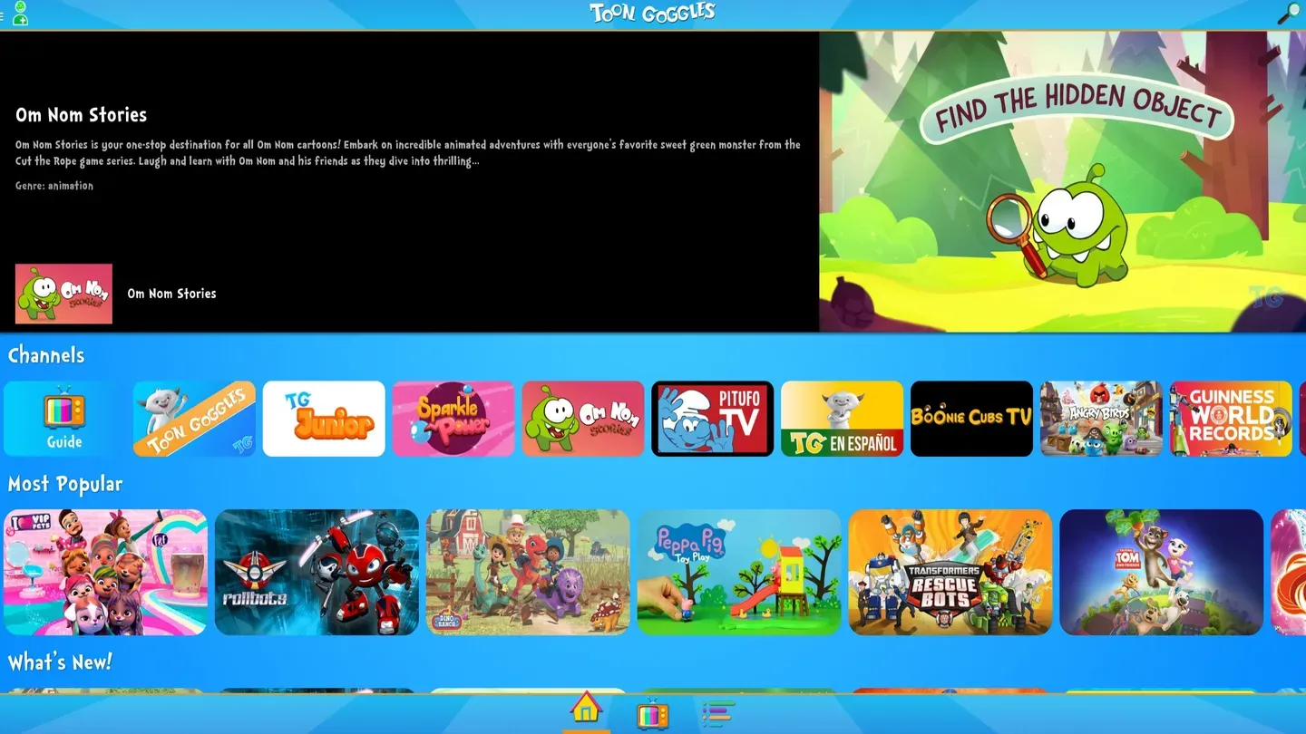This screenshot has width=1306, height=734.
Task: Open the playlist icon in bottom navigation
Action: pyautogui.click(x=716, y=713)
